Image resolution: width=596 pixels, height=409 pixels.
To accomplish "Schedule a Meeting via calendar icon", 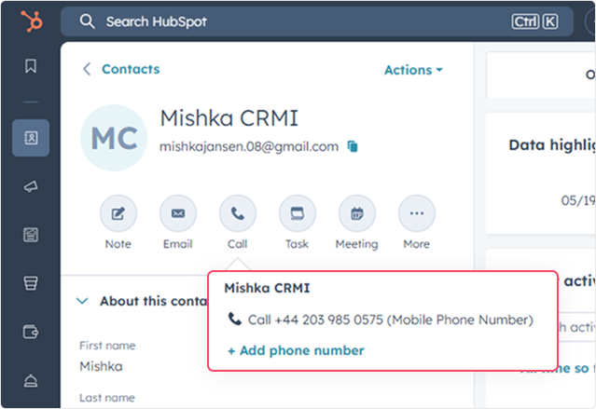I will 357,213.
